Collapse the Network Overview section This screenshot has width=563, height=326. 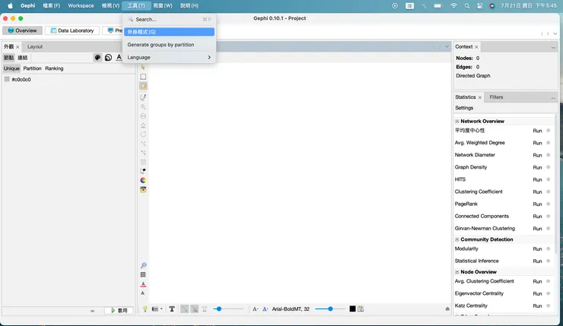click(x=457, y=122)
